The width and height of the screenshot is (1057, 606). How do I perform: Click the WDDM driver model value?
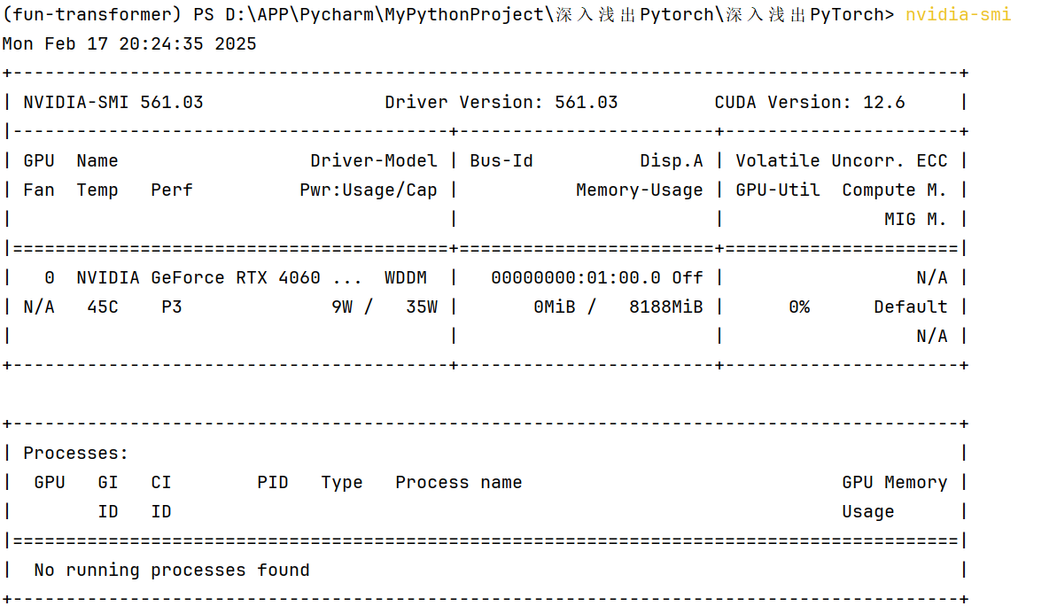pos(405,278)
